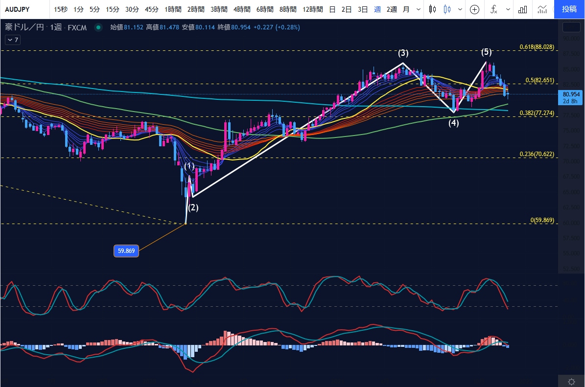
Task: Click the wave (4) label
Action: pyautogui.click(x=454, y=123)
